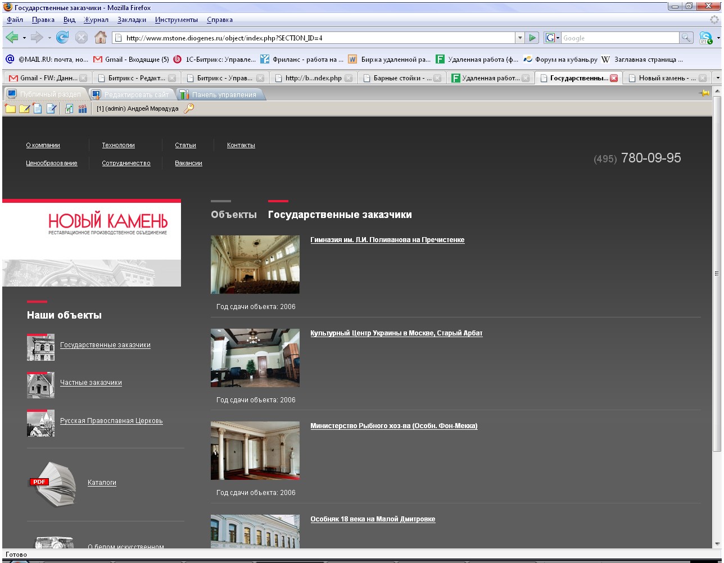
Task: Switch to the Панель управления tab
Action: coord(223,94)
